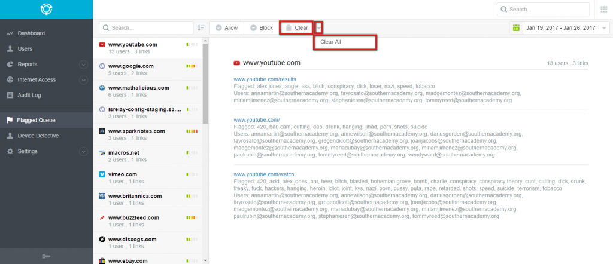This screenshot has height=264, width=613.
Task: Click the Clear button
Action: click(x=296, y=28)
